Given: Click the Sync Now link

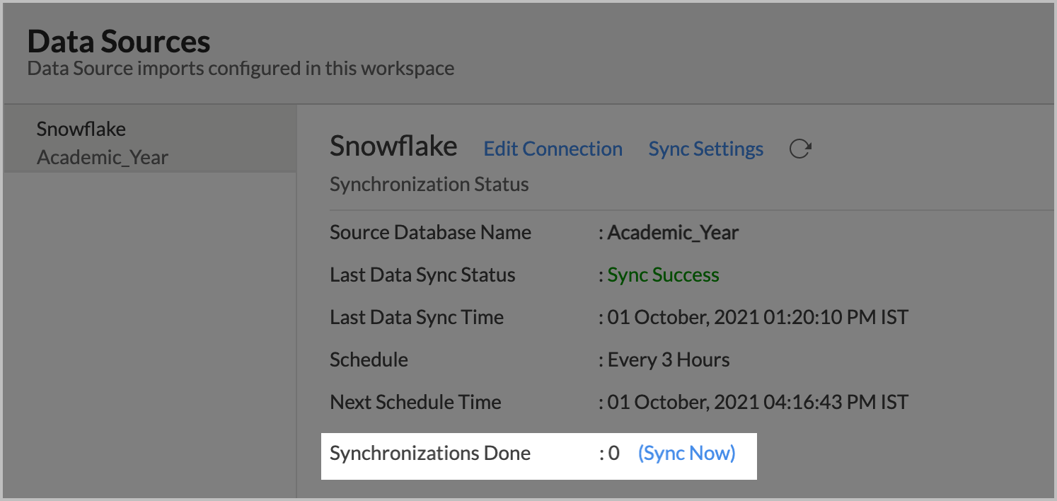Looking at the screenshot, I should (x=686, y=453).
